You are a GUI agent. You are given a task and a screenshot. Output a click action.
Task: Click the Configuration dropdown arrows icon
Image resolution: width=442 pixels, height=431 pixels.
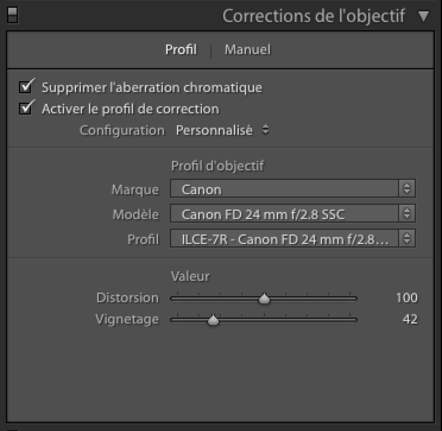click(x=266, y=130)
